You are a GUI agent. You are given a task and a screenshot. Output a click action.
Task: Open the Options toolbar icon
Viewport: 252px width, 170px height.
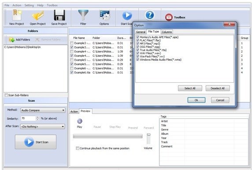pos(104,15)
